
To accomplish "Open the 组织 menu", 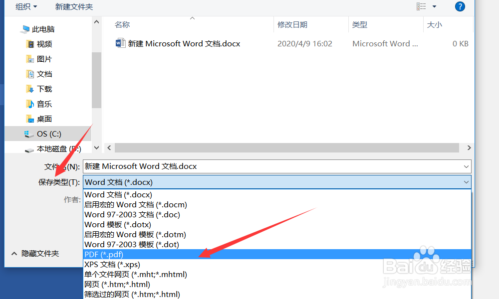I will pos(26,6).
